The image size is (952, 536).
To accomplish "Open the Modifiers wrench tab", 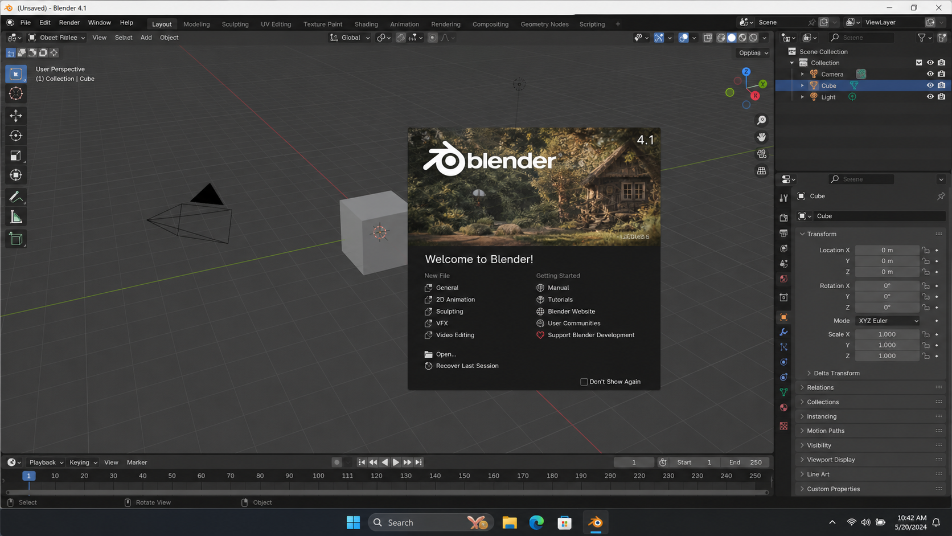I will 784,332.
